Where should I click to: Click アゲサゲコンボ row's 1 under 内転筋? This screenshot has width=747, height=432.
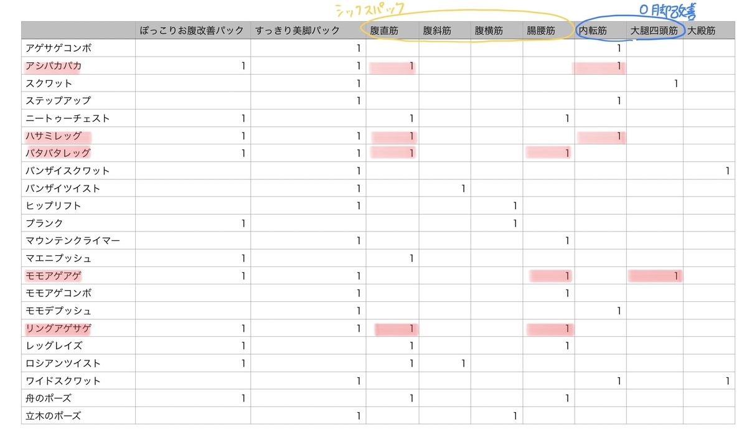coord(619,48)
